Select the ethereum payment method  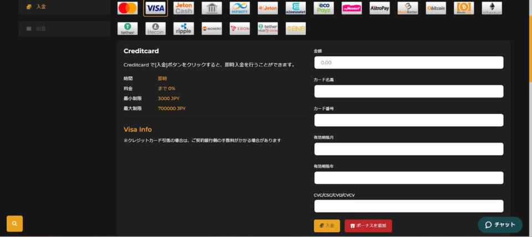click(492, 8)
